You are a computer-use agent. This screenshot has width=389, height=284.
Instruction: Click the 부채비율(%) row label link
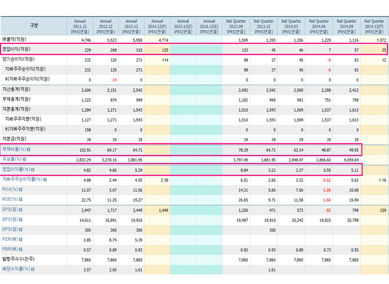(x=14, y=149)
